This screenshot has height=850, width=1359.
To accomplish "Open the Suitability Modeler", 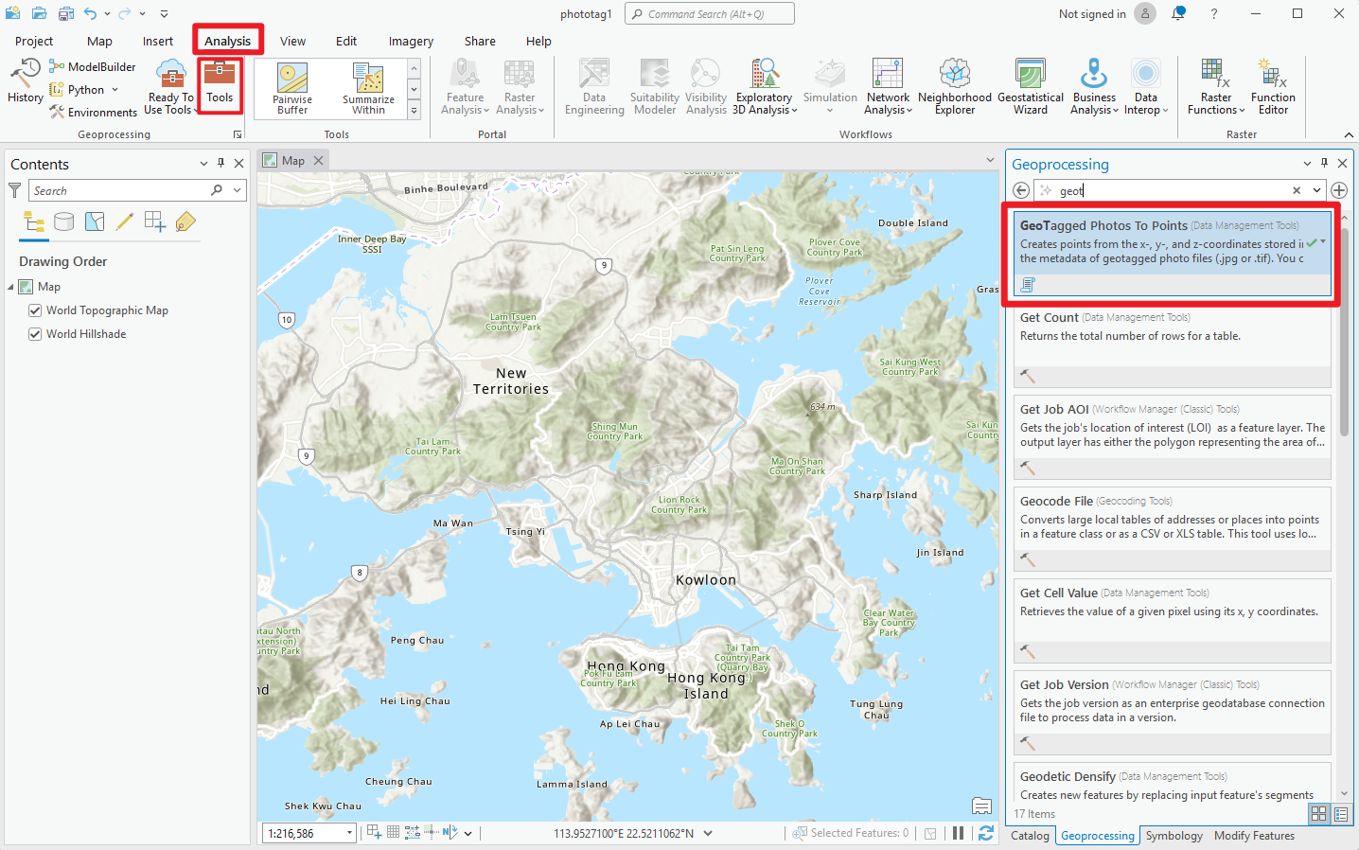I will 654,87.
